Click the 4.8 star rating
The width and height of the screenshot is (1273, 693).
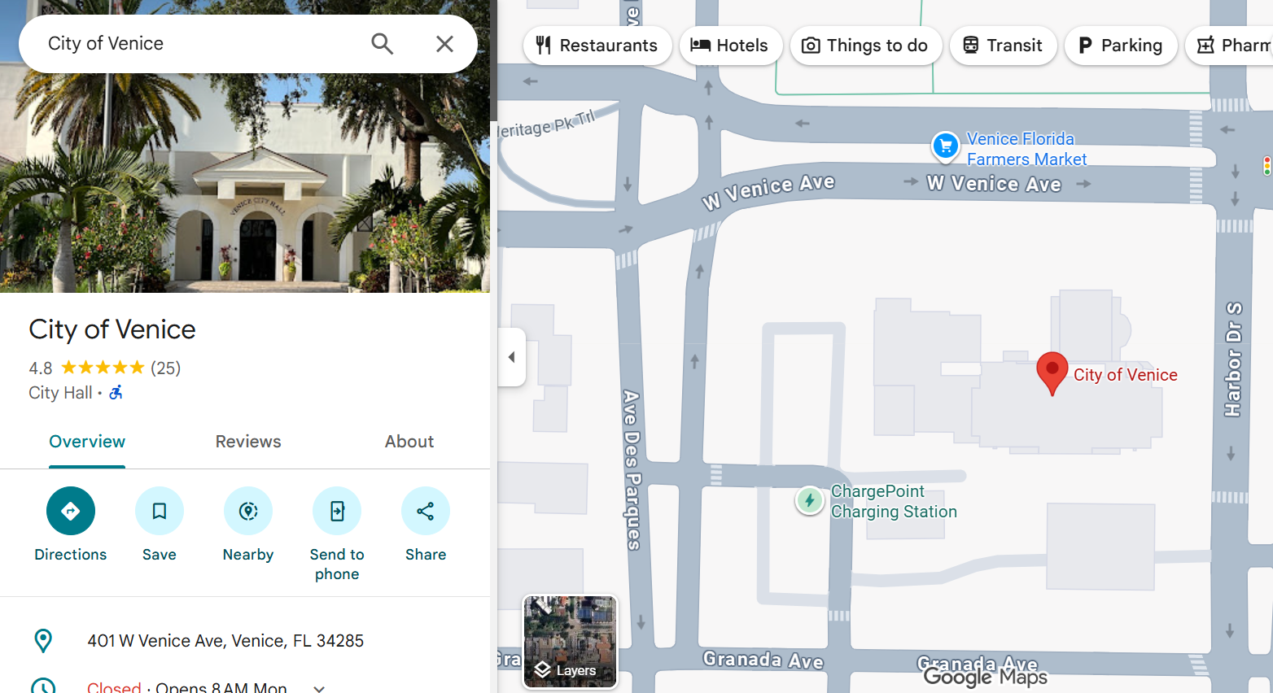[x=86, y=368]
